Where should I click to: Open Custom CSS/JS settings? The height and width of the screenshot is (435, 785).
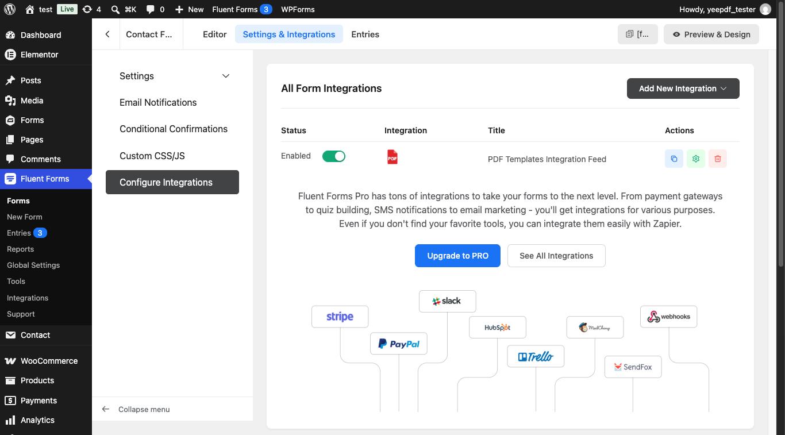coord(152,156)
